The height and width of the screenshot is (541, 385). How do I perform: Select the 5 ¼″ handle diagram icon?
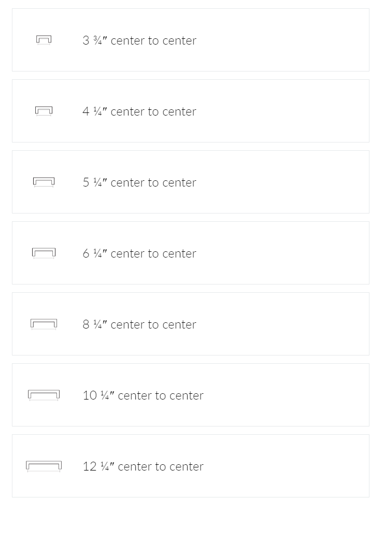44,182
